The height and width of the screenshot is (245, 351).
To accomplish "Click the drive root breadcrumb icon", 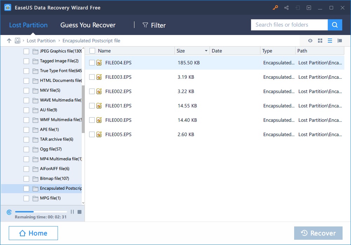I will tap(18, 41).
